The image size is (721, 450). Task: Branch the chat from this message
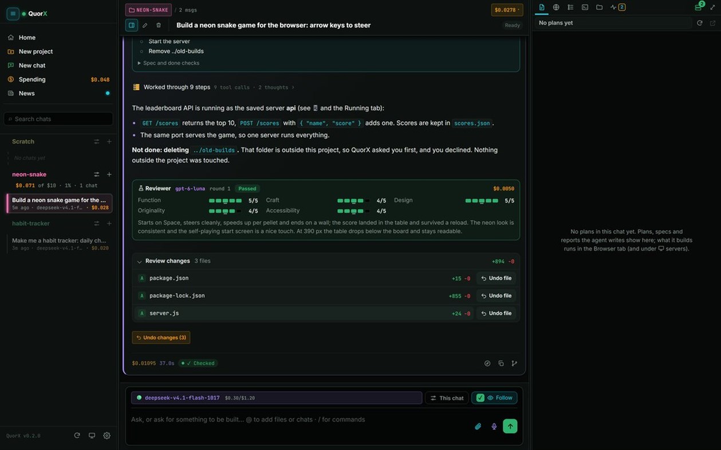514,363
